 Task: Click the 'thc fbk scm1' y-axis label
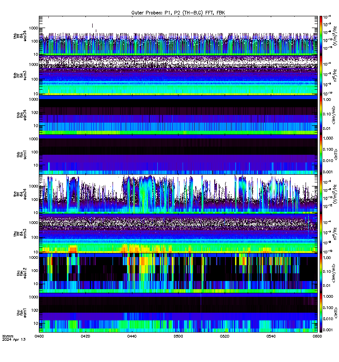22,313
